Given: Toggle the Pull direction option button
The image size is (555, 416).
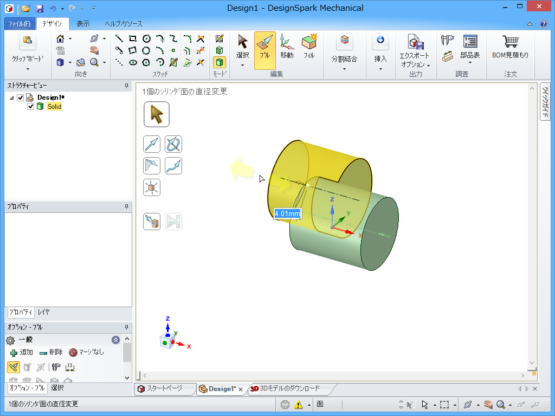Looking at the screenshot, I should pos(14,367).
